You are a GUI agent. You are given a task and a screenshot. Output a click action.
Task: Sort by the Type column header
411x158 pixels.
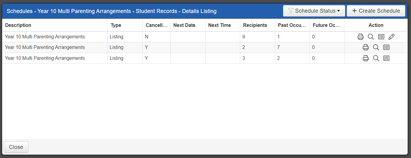[x=116, y=25]
